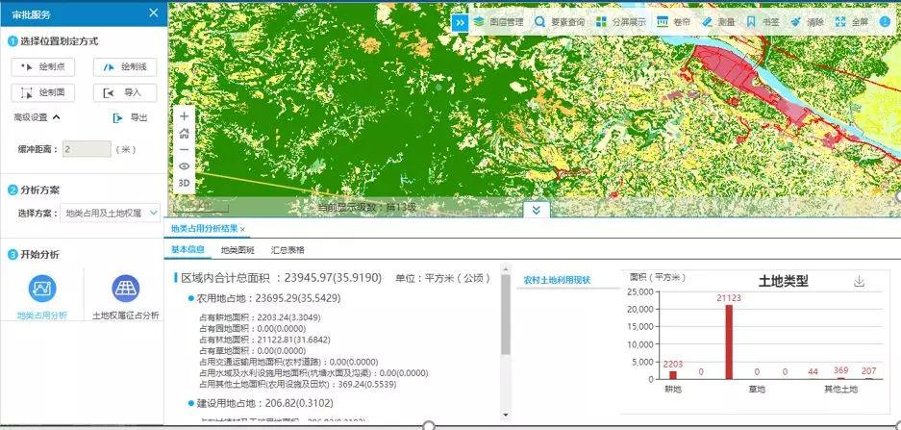
Task: Download the 土地类型 chart
Action: (859, 281)
